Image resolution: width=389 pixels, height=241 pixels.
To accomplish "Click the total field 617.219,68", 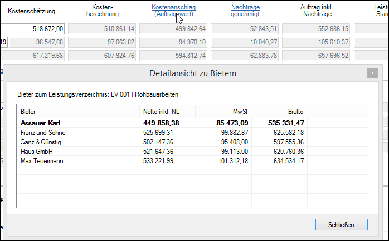I will [x=32, y=56].
